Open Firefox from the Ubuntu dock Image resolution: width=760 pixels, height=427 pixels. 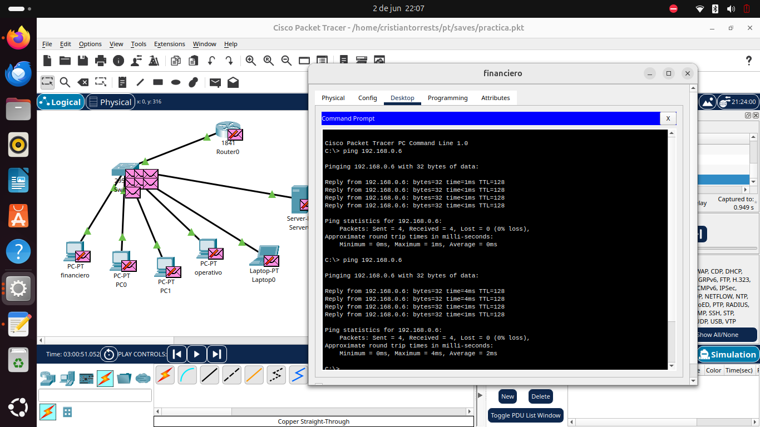[18, 38]
